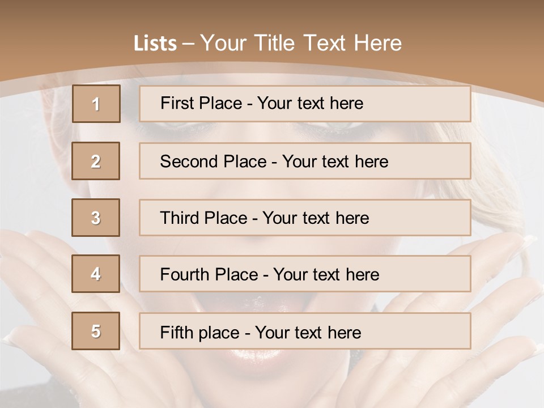Click the words 'Fifth place' in the fifth row

pos(200,333)
